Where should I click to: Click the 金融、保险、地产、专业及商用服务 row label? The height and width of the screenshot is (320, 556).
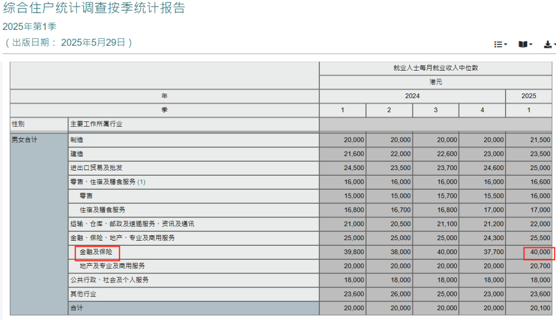tap(123, 238)
